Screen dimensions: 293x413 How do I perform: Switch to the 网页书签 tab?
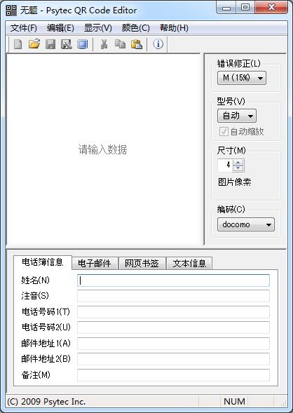point(142,264)
